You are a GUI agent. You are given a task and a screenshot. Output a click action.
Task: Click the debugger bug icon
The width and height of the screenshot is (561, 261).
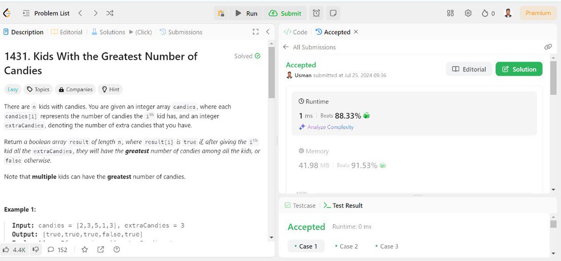[x=221, y=13]
